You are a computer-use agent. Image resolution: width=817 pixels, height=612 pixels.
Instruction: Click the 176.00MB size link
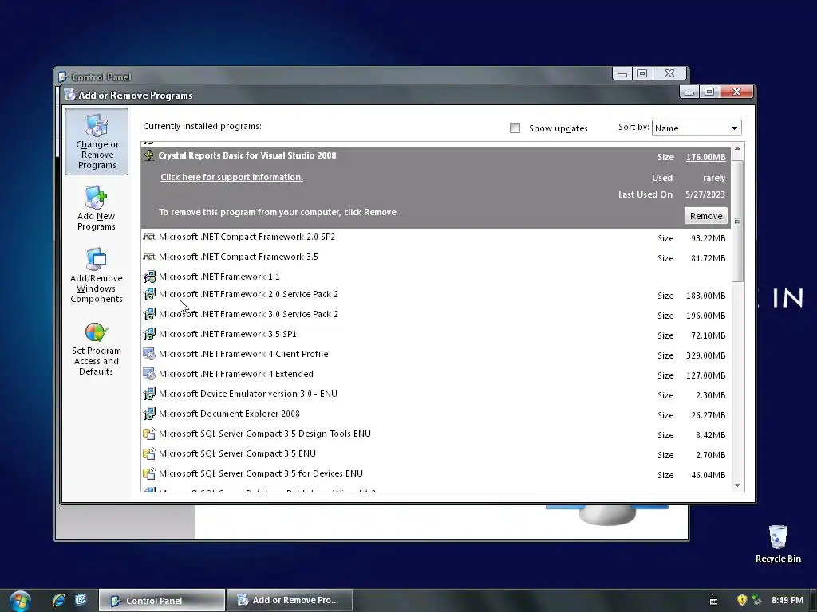tap(705, 157)
